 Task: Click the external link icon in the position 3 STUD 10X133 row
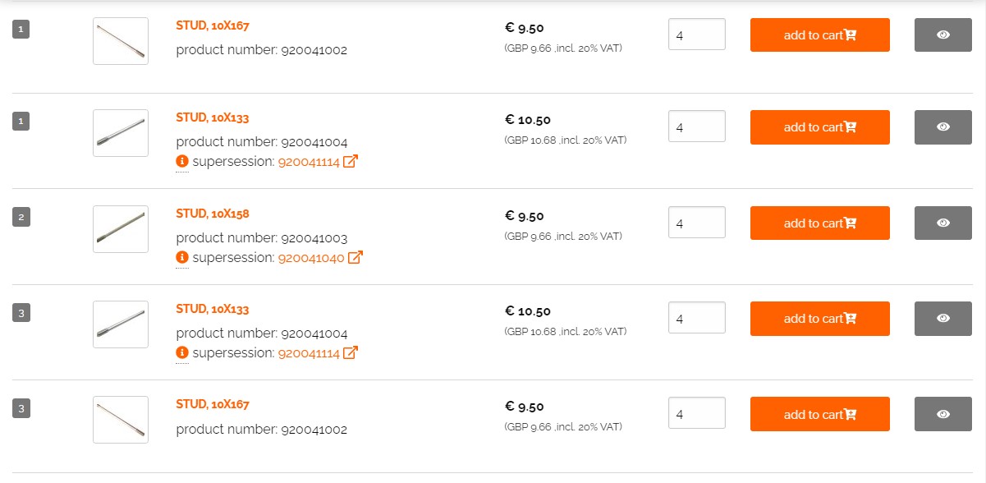tap(351, 352)
